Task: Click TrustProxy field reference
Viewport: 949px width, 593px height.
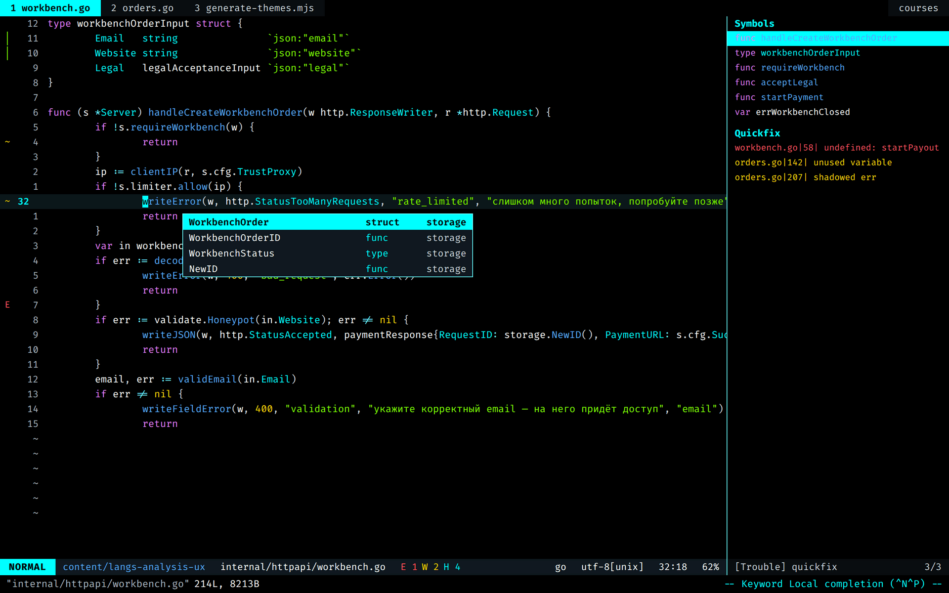Action: 266,171
